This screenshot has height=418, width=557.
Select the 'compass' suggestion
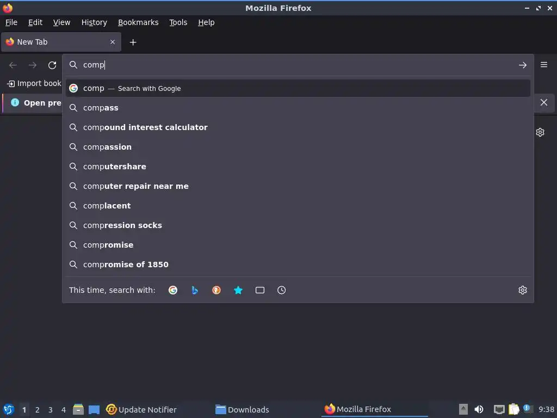point(298,108)
